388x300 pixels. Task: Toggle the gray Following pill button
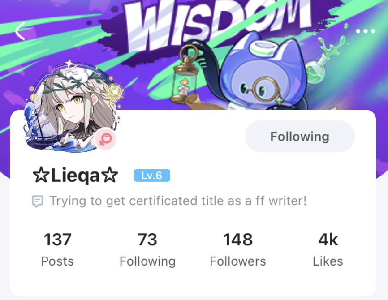(300, 136)
